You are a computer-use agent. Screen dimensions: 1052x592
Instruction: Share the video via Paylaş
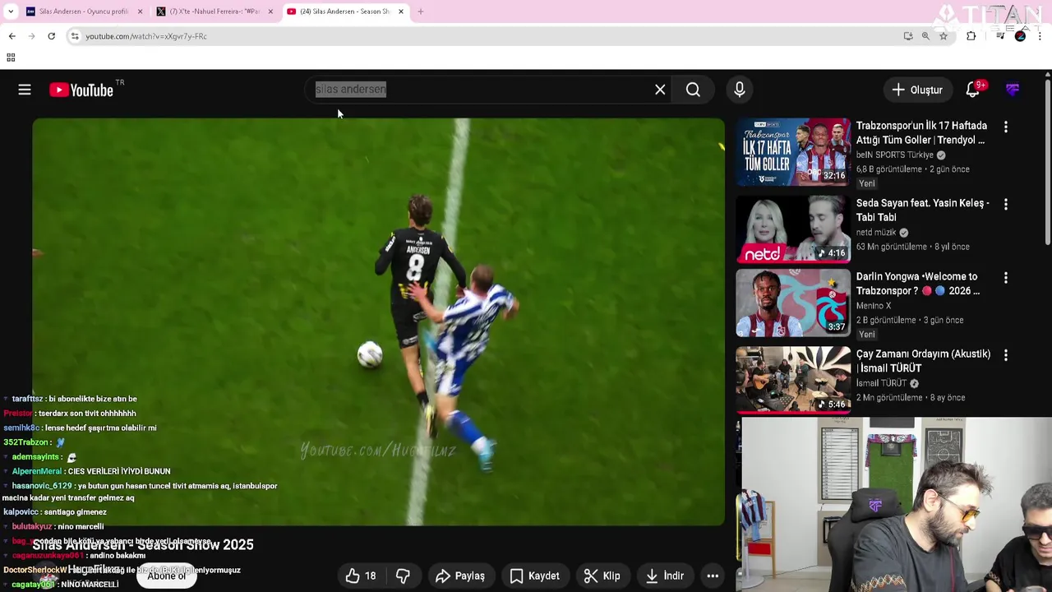[460, 576]
